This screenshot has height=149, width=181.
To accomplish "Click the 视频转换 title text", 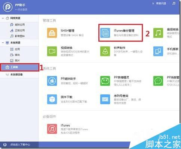I will pyautogui.click(x=67, y=48).
